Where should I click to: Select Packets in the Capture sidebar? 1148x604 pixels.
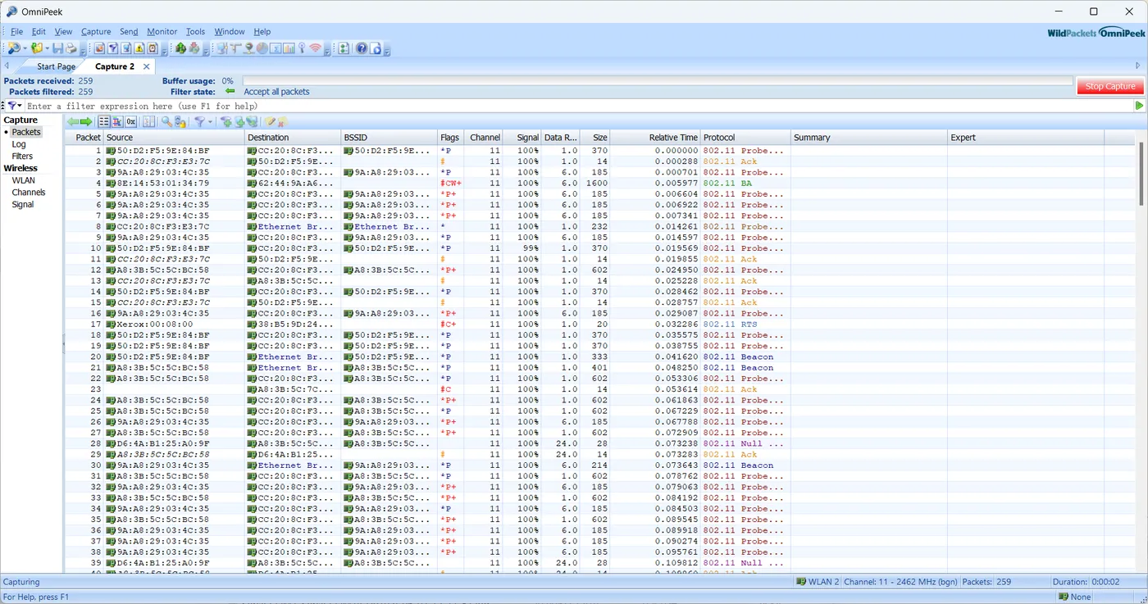[26, 132]
